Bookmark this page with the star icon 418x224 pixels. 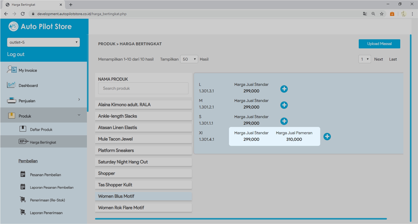click(x=382, y=14)
